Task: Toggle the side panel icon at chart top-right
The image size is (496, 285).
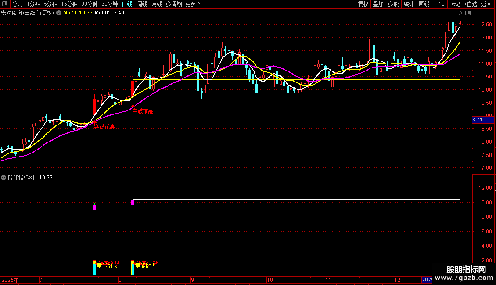Action: click(x=468, y=13)
